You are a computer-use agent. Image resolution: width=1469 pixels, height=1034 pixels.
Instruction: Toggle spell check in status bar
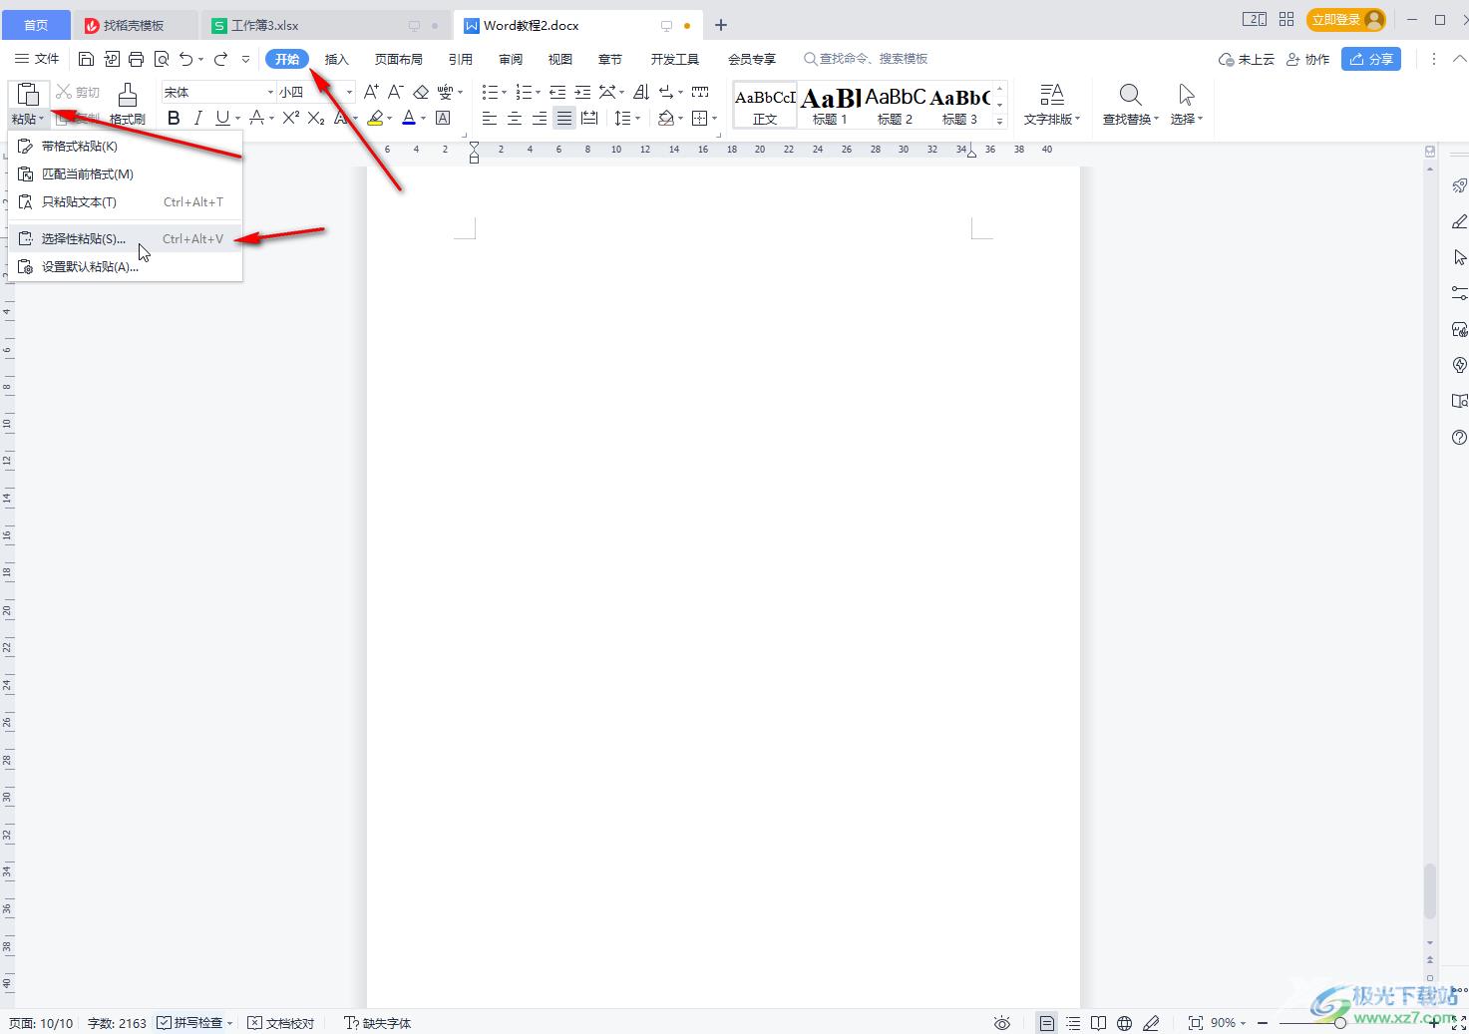pyautogui.click(x=189, y=1023)
